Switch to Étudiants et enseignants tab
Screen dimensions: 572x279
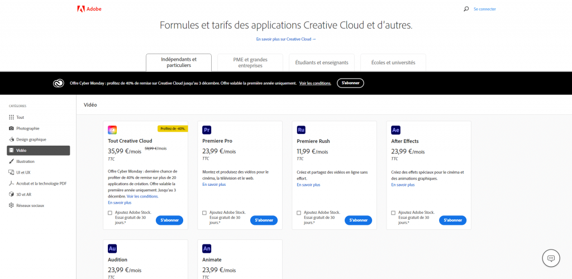click(321, 62)
